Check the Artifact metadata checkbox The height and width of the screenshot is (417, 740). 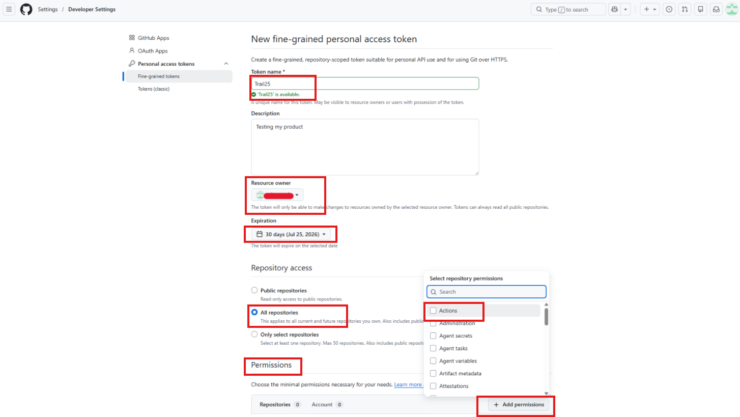[x=434, y=373]
